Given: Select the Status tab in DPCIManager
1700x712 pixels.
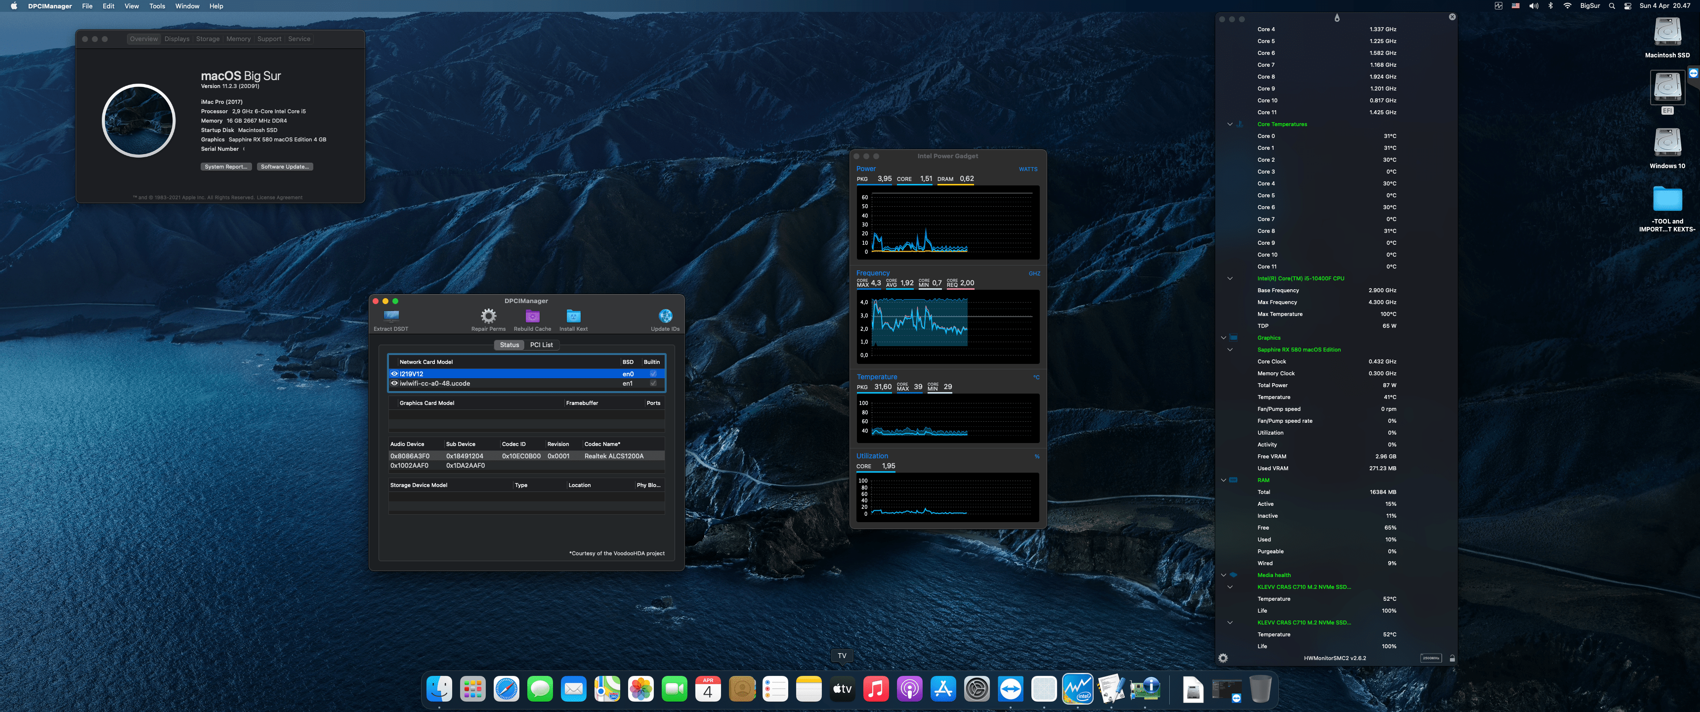Looking at the screenshot, I should click(x=510, y=345).
